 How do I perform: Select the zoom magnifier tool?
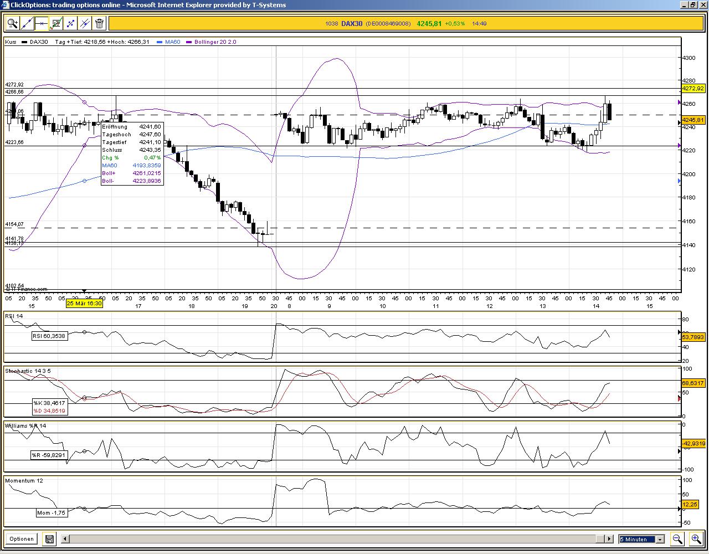12,23
